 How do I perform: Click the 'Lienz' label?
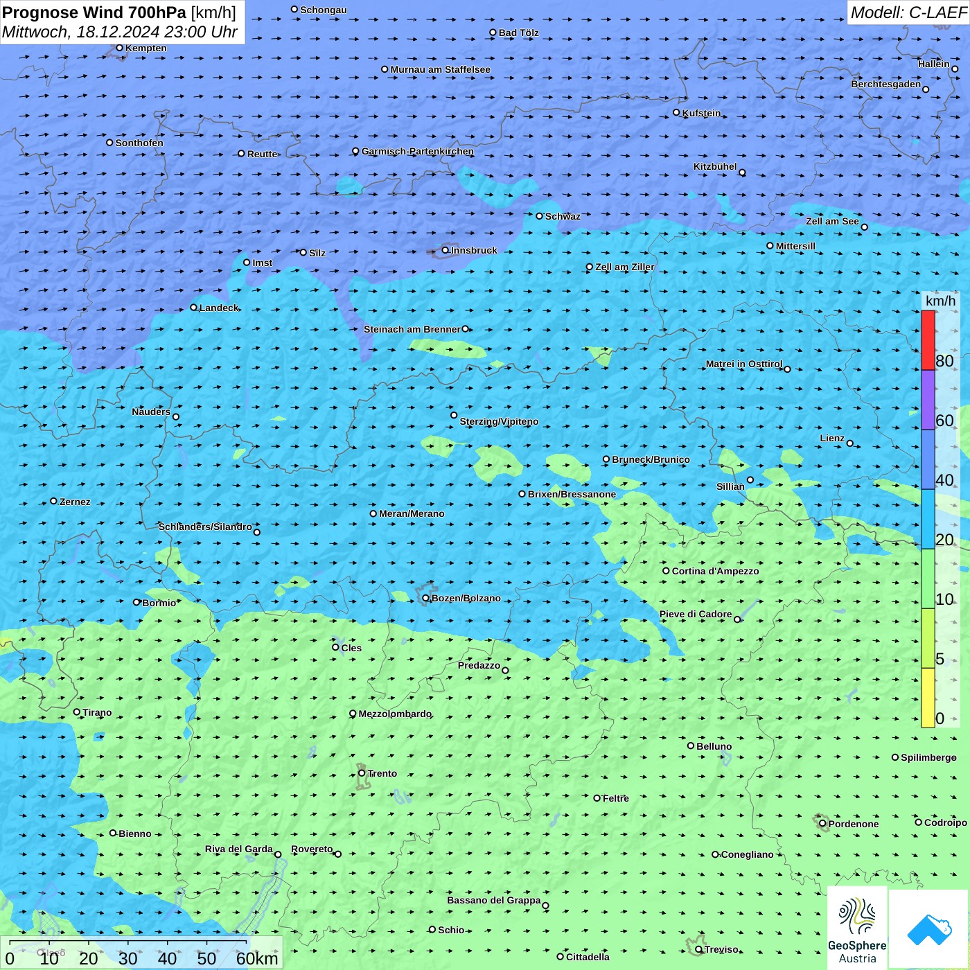[x=832, y=438]
